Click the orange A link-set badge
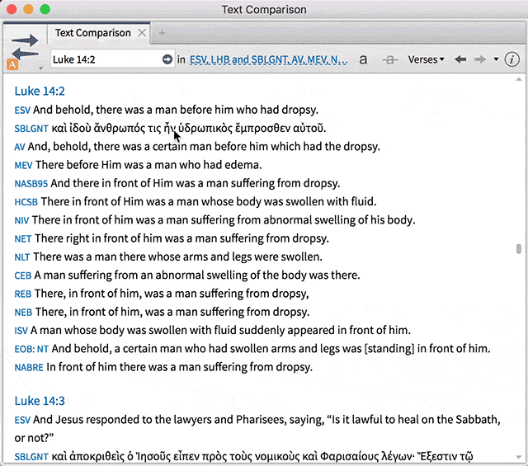The height and width of the screenshot is (466, 528). pos(12,64)
